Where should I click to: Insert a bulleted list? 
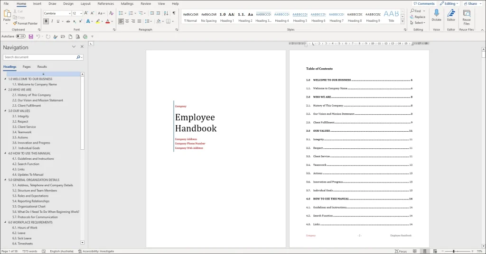(x=121, y=13)
